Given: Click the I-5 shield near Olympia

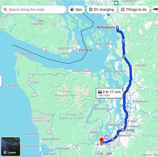Looking at the screenshot, I should 113,139.
